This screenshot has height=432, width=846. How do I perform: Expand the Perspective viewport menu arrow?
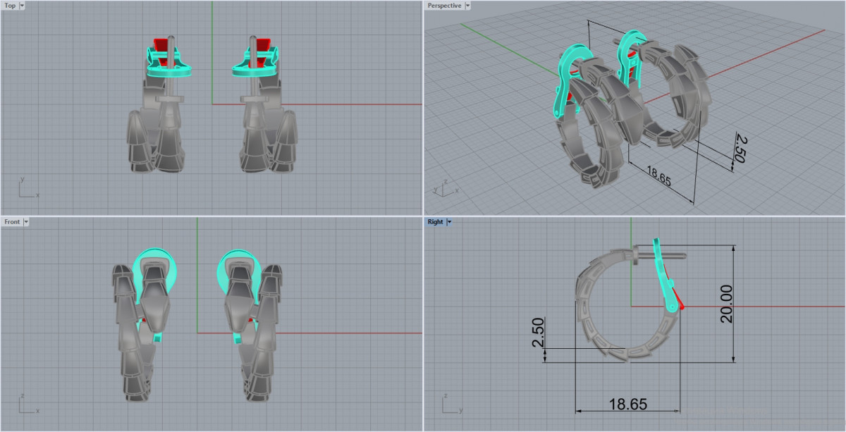(467, 6)
